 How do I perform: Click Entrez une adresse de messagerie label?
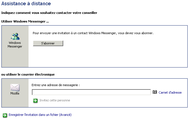click(x=56, y=85)
